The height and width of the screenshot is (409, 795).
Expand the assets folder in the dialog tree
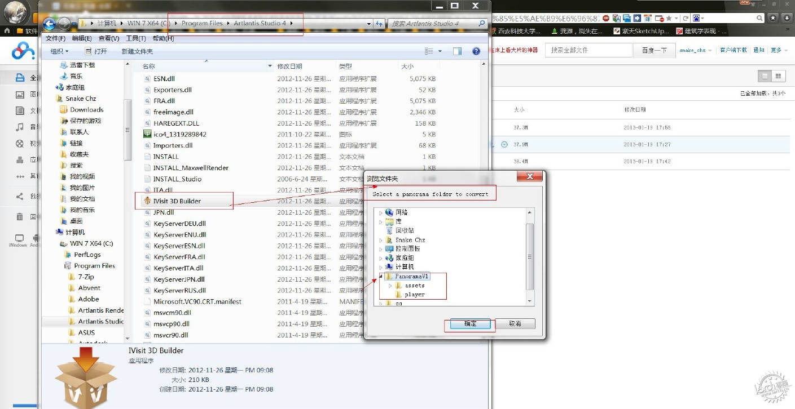(390, 286)
